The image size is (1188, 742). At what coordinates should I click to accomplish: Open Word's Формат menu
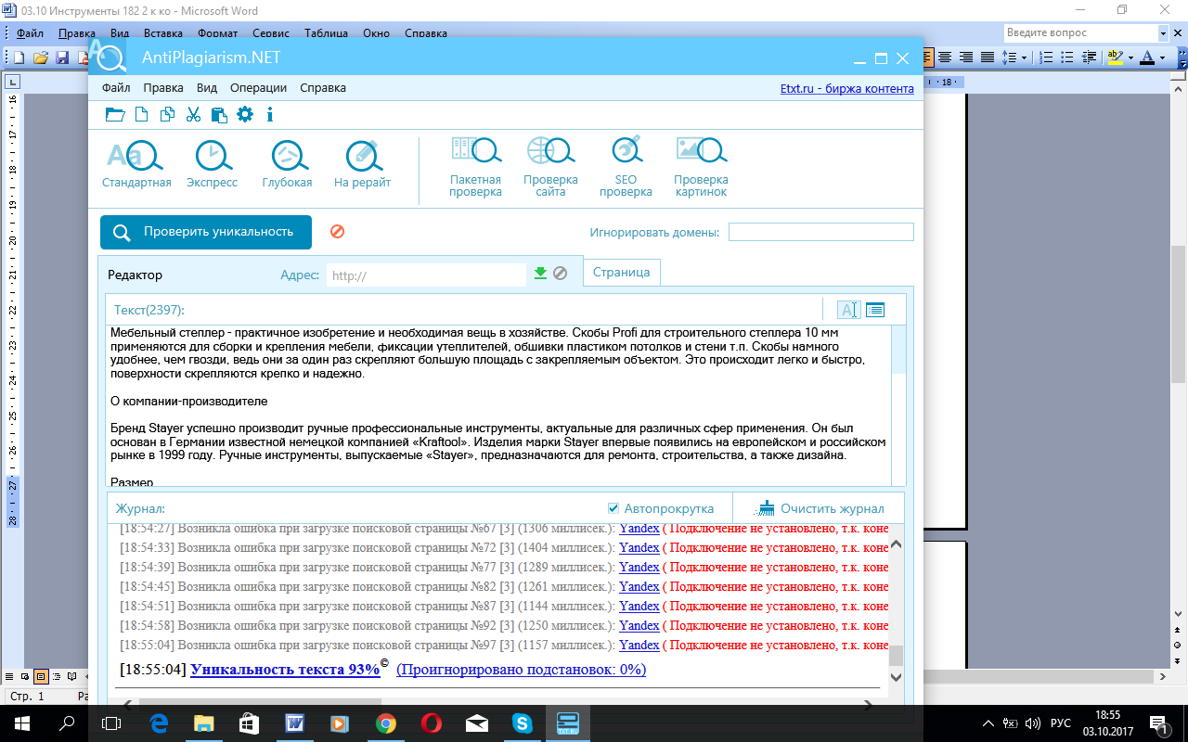[x=217, y=33]
